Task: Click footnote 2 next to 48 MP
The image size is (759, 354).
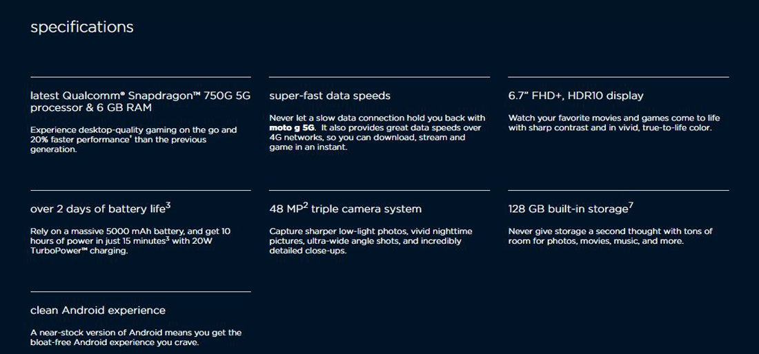Action: click(x=306, y=206)
